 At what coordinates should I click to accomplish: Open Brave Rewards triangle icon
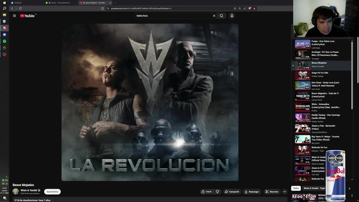pos(254,8)
